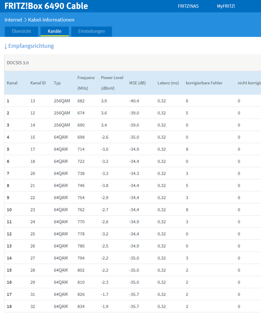
Task: Open the Übersicht tab
Action: 21,31
